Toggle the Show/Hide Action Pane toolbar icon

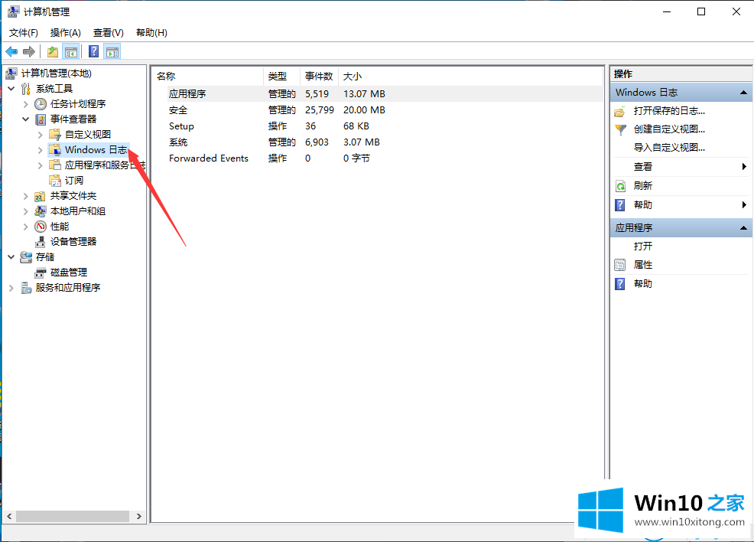[x=112, y=51]
